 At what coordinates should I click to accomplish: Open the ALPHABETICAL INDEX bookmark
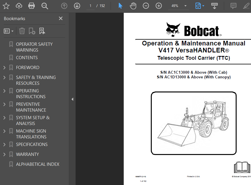(x=38, y=164)
